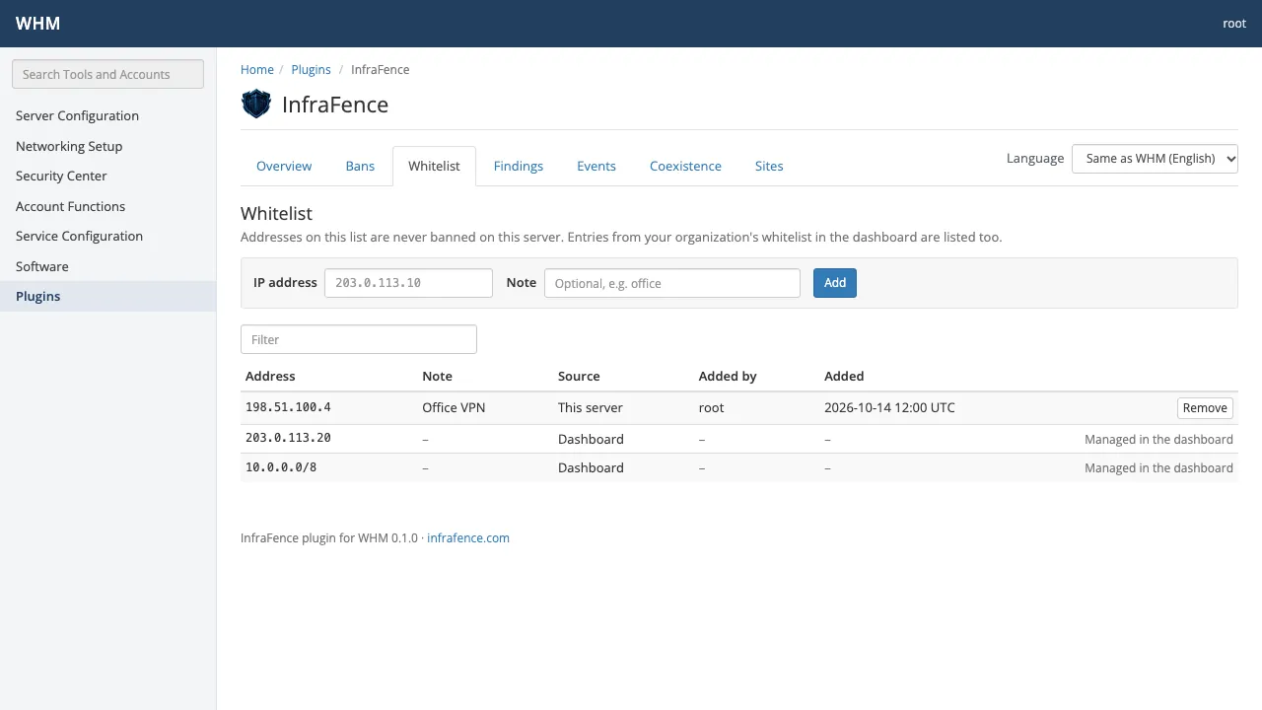Click the root user label in header
Viewport: 1262px width, 710px height.
[1234, 24]
